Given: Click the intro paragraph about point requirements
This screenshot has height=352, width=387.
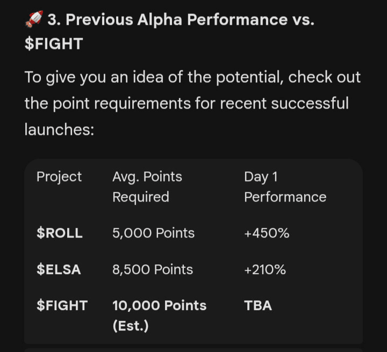Looking at the screenshot, I should (192, 103).
